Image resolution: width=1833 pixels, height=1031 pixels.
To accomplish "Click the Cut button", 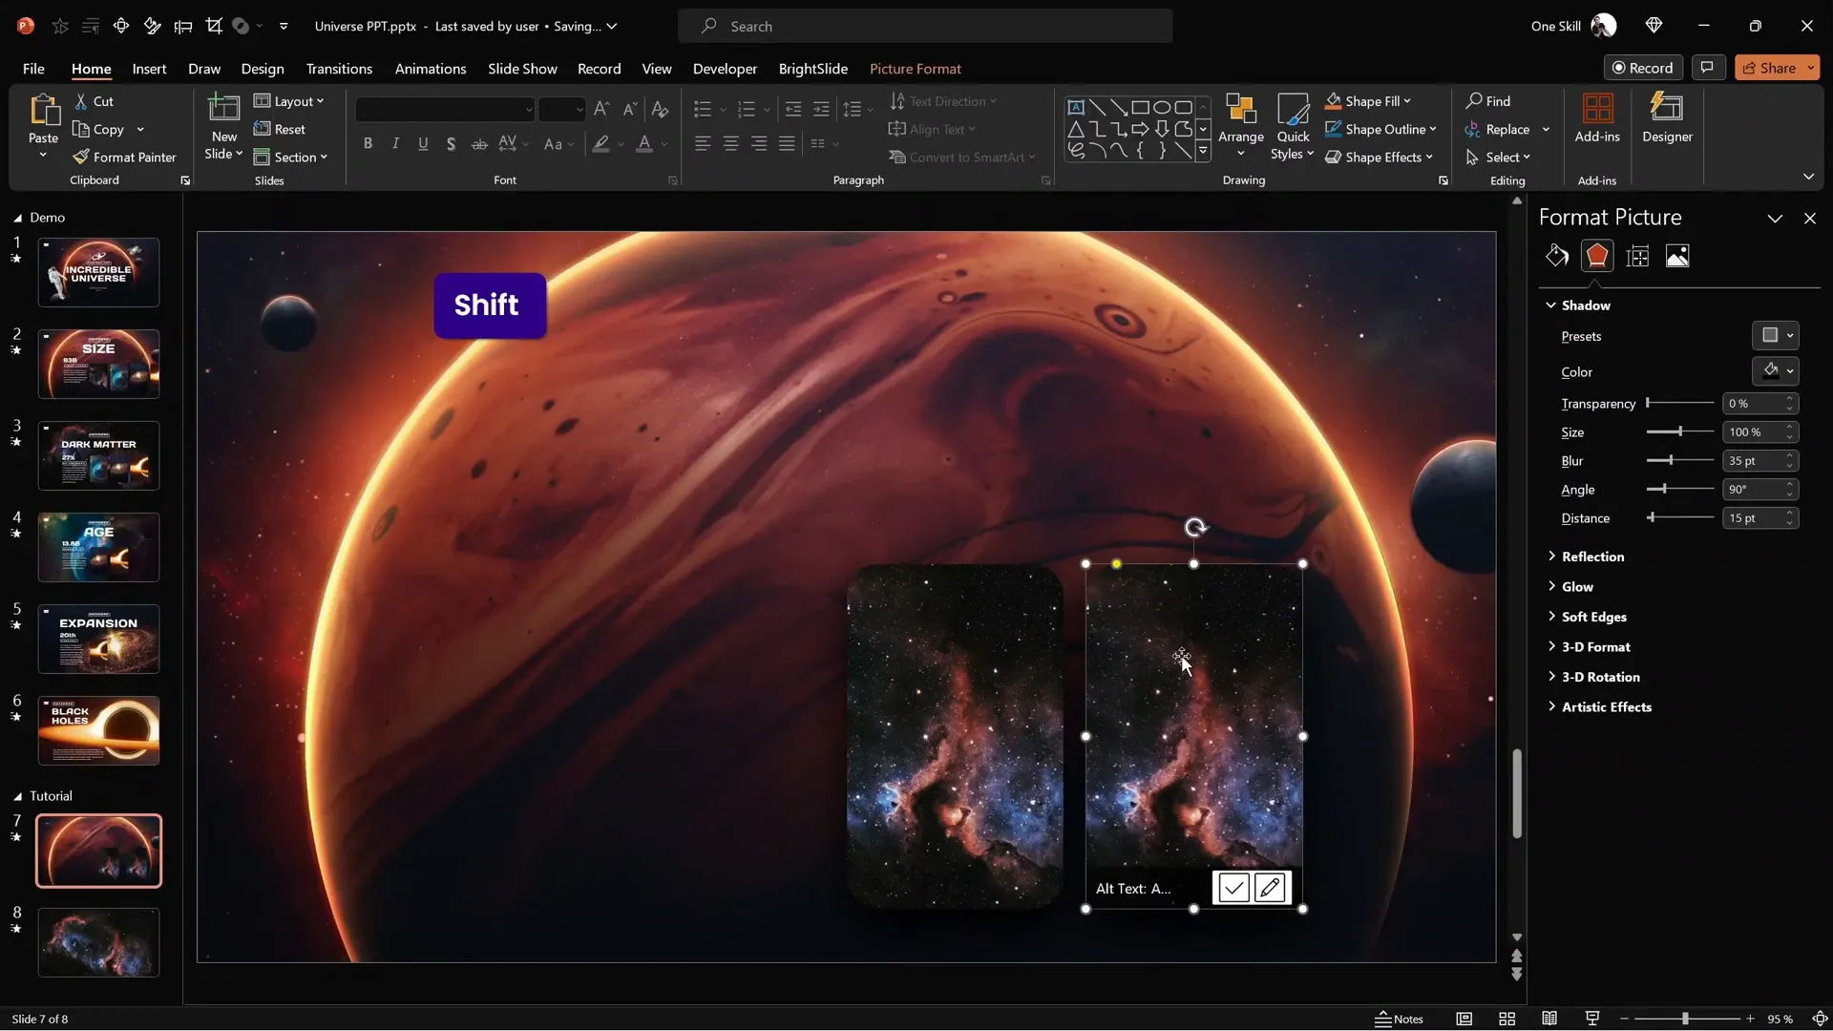I will 94,101.
